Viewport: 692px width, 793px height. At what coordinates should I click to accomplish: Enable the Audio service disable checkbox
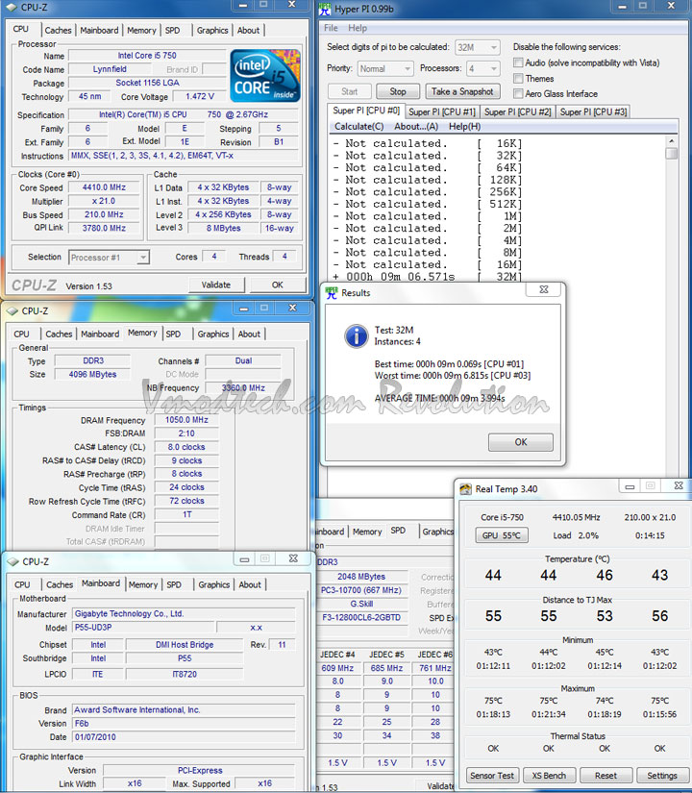point(518,62)
